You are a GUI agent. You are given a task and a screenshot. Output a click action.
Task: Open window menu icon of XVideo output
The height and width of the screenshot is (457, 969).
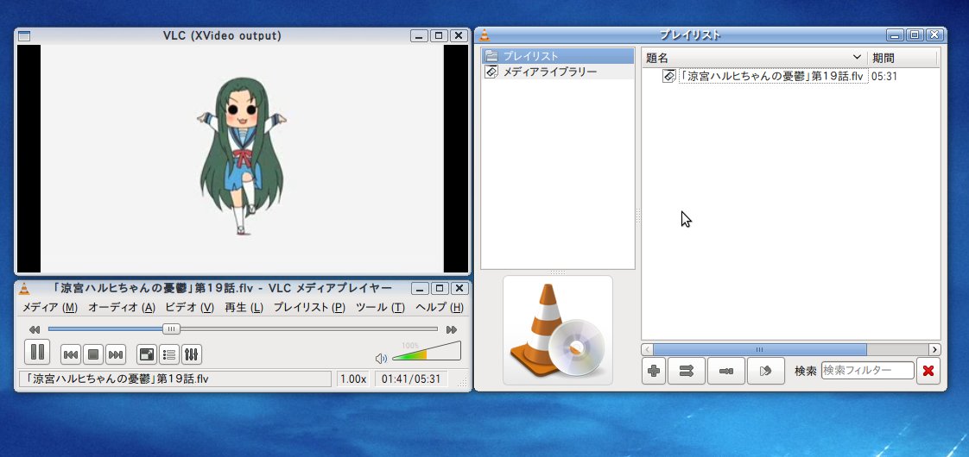point(24,35)
